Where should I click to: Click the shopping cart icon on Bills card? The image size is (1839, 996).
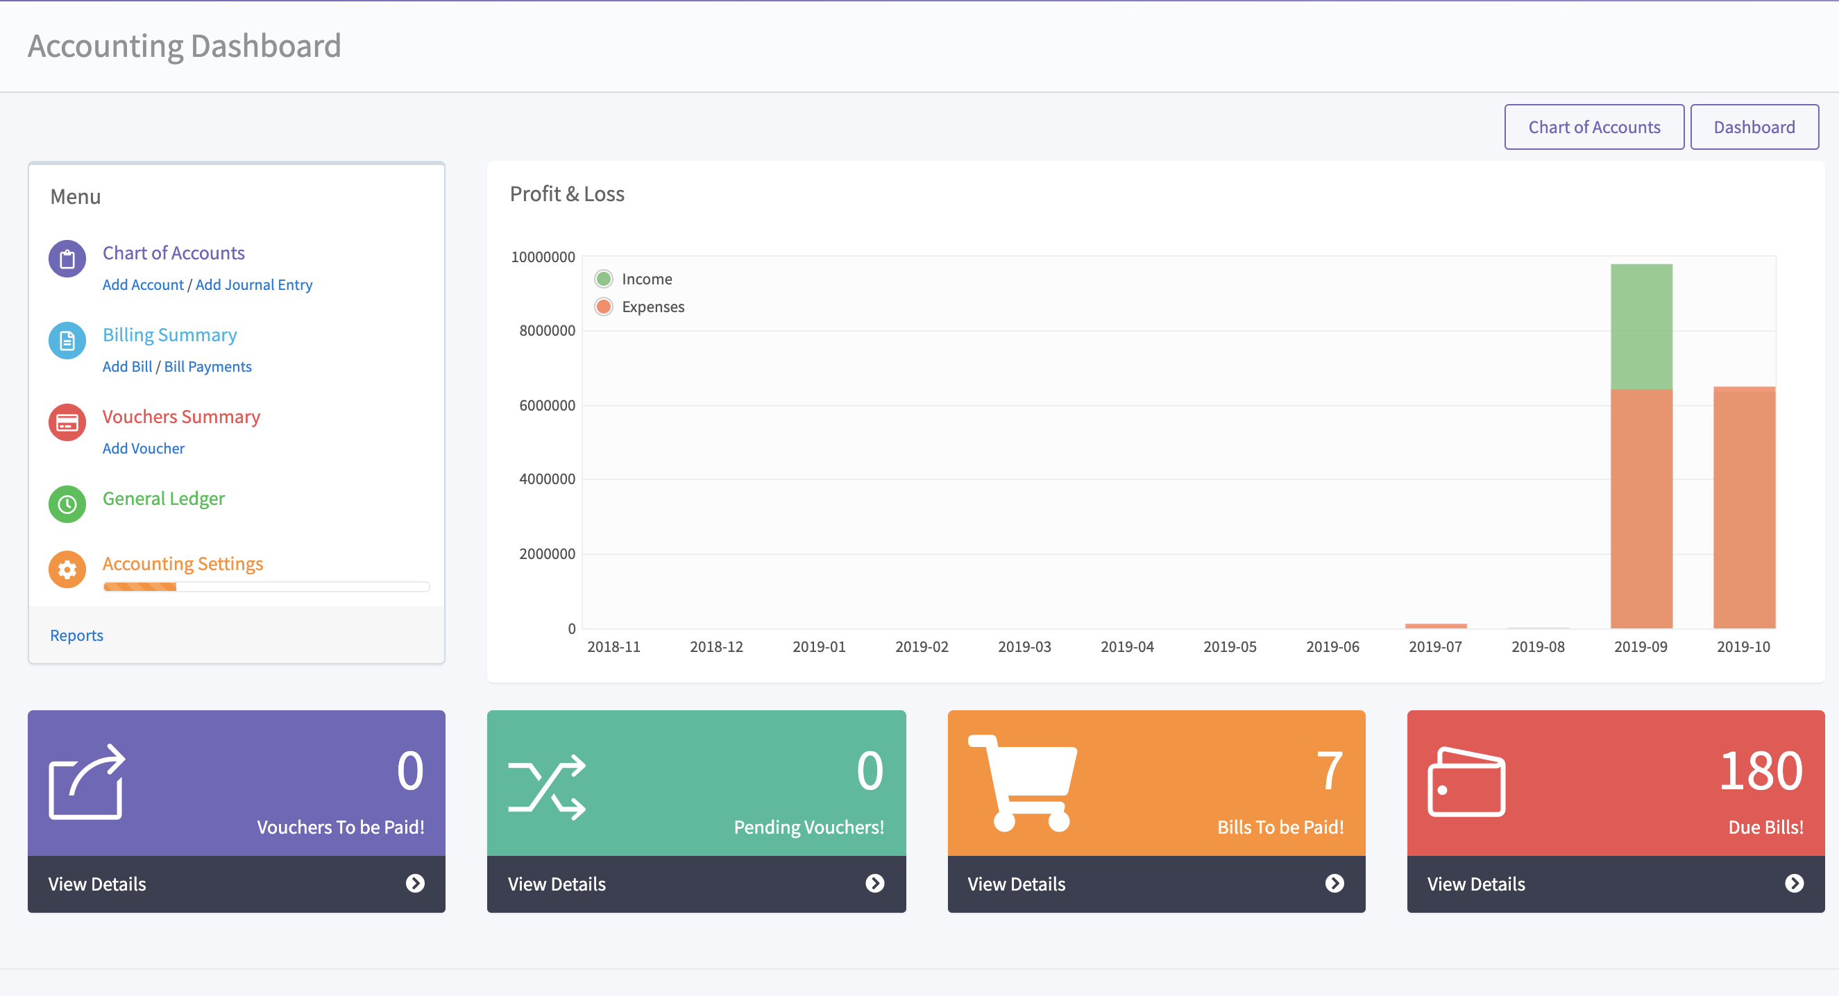1022,782
